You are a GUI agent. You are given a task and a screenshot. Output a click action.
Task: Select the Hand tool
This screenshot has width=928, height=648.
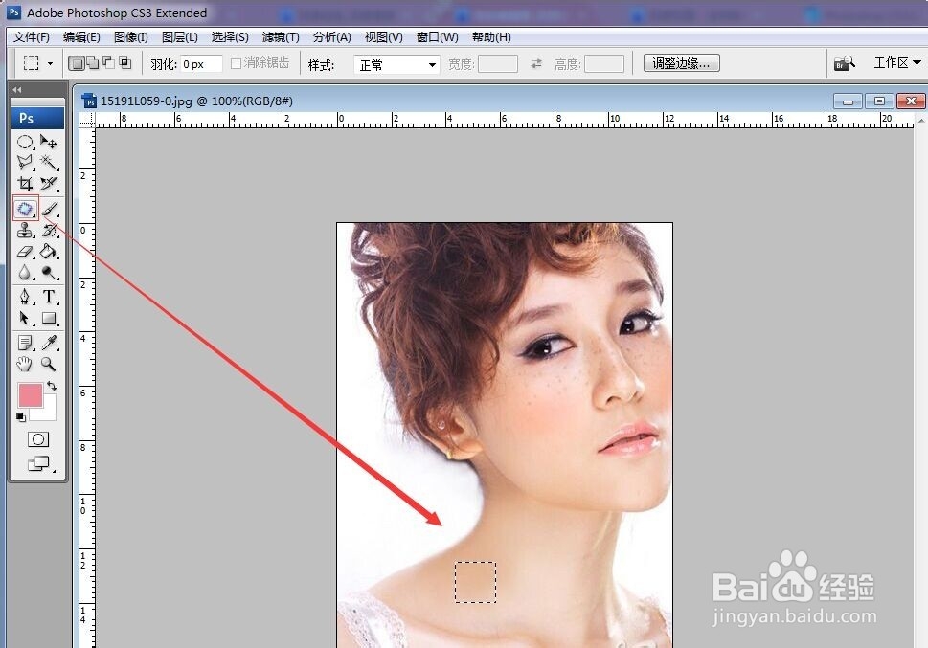coord(25,363)
